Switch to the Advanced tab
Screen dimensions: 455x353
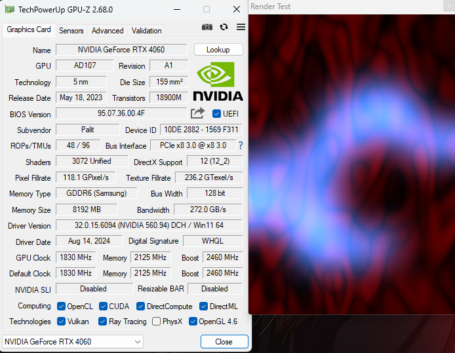pos(108,31)
